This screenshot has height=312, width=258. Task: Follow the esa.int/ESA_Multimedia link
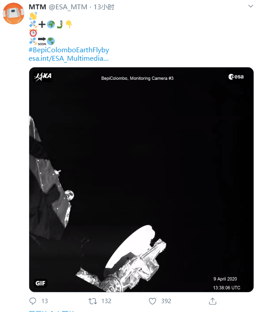pos(69,58)
